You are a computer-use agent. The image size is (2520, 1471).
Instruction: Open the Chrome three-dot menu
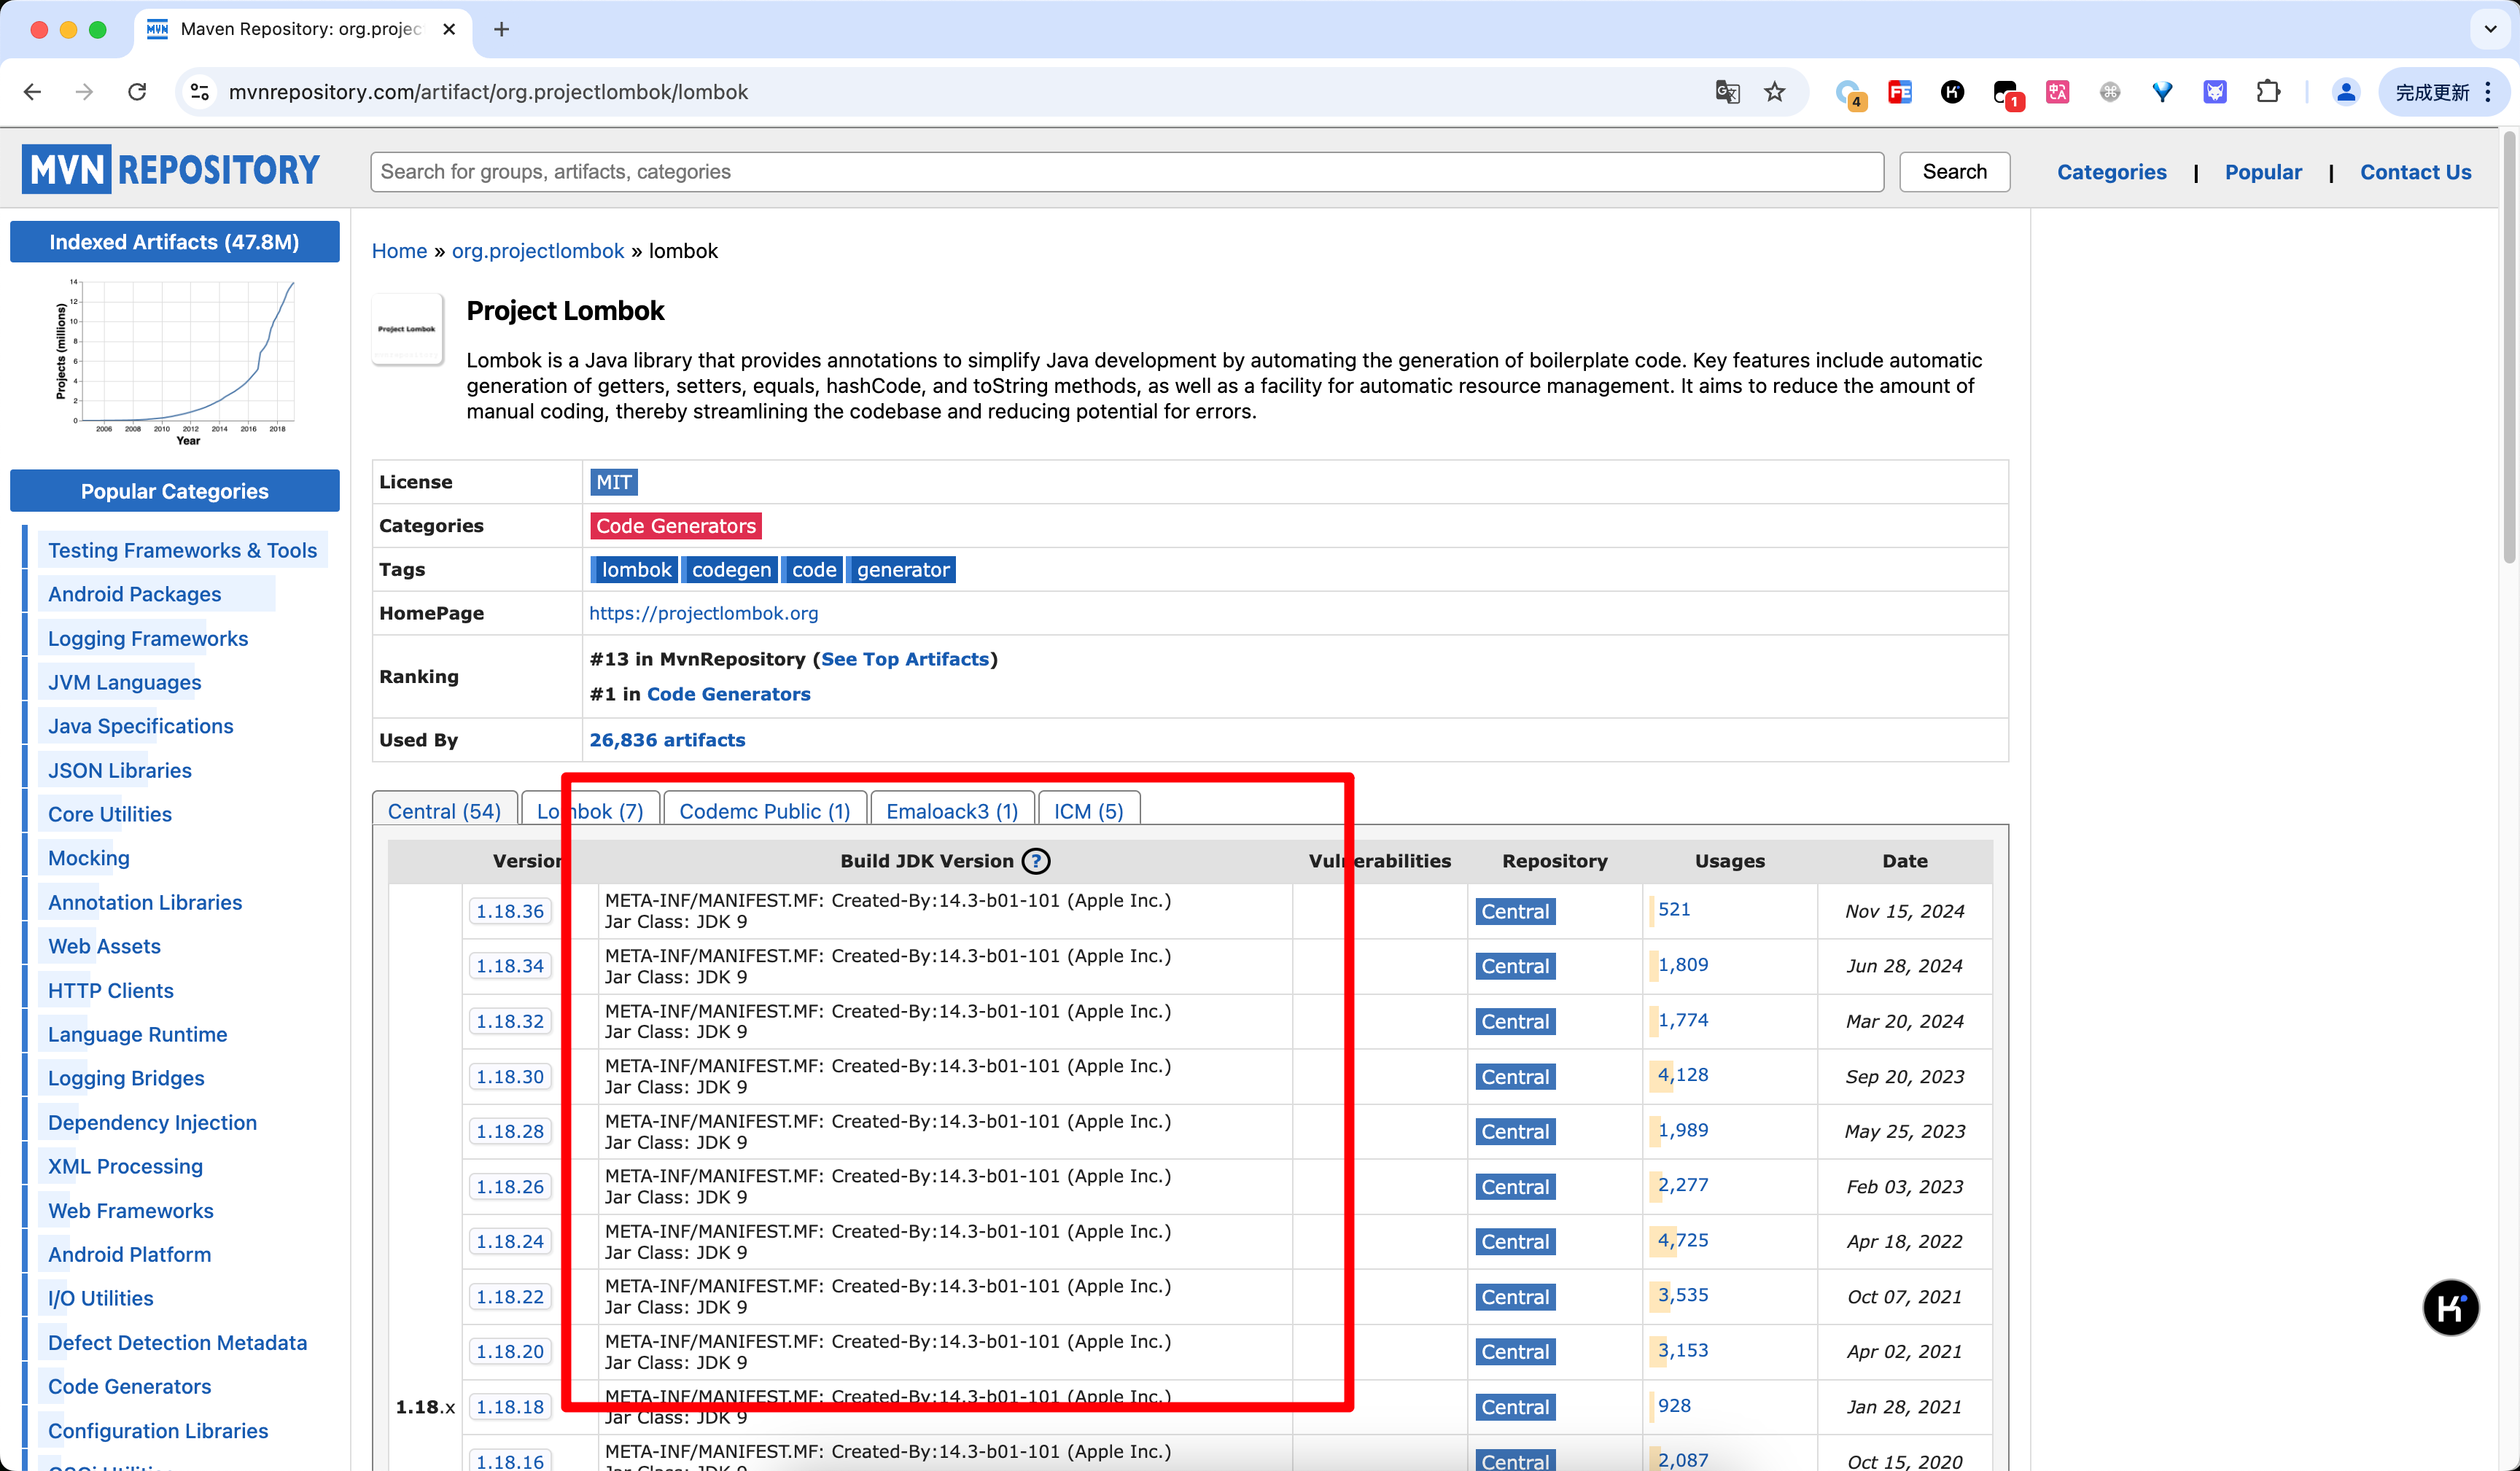(x=2489, y=92)
